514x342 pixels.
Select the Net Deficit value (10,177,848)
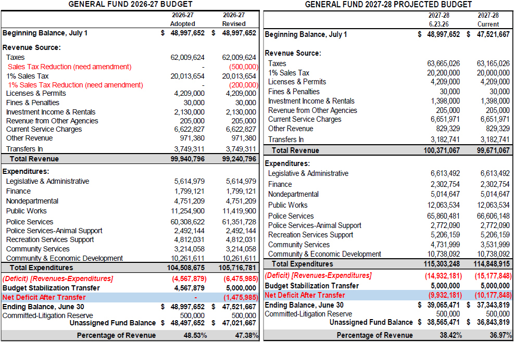(x=493, y=295)
